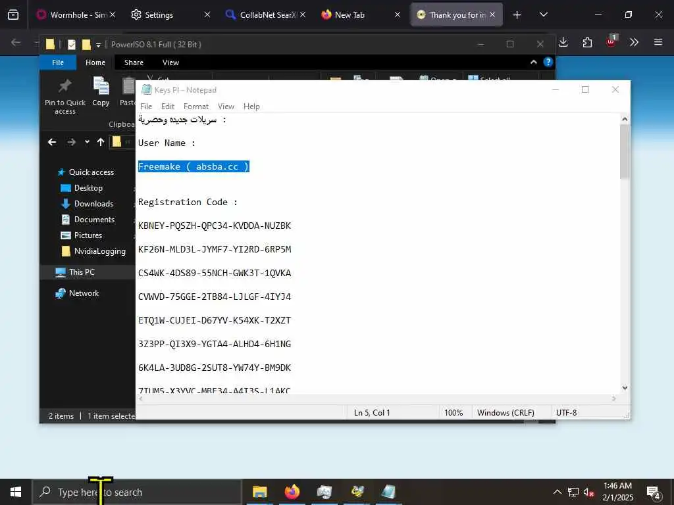674x505 pixels.
Task: Open a new browser tab with plus button
Action: click(517, 15)
